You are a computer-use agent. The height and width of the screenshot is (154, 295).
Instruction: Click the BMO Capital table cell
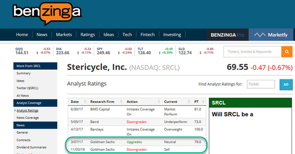(100, 109)
